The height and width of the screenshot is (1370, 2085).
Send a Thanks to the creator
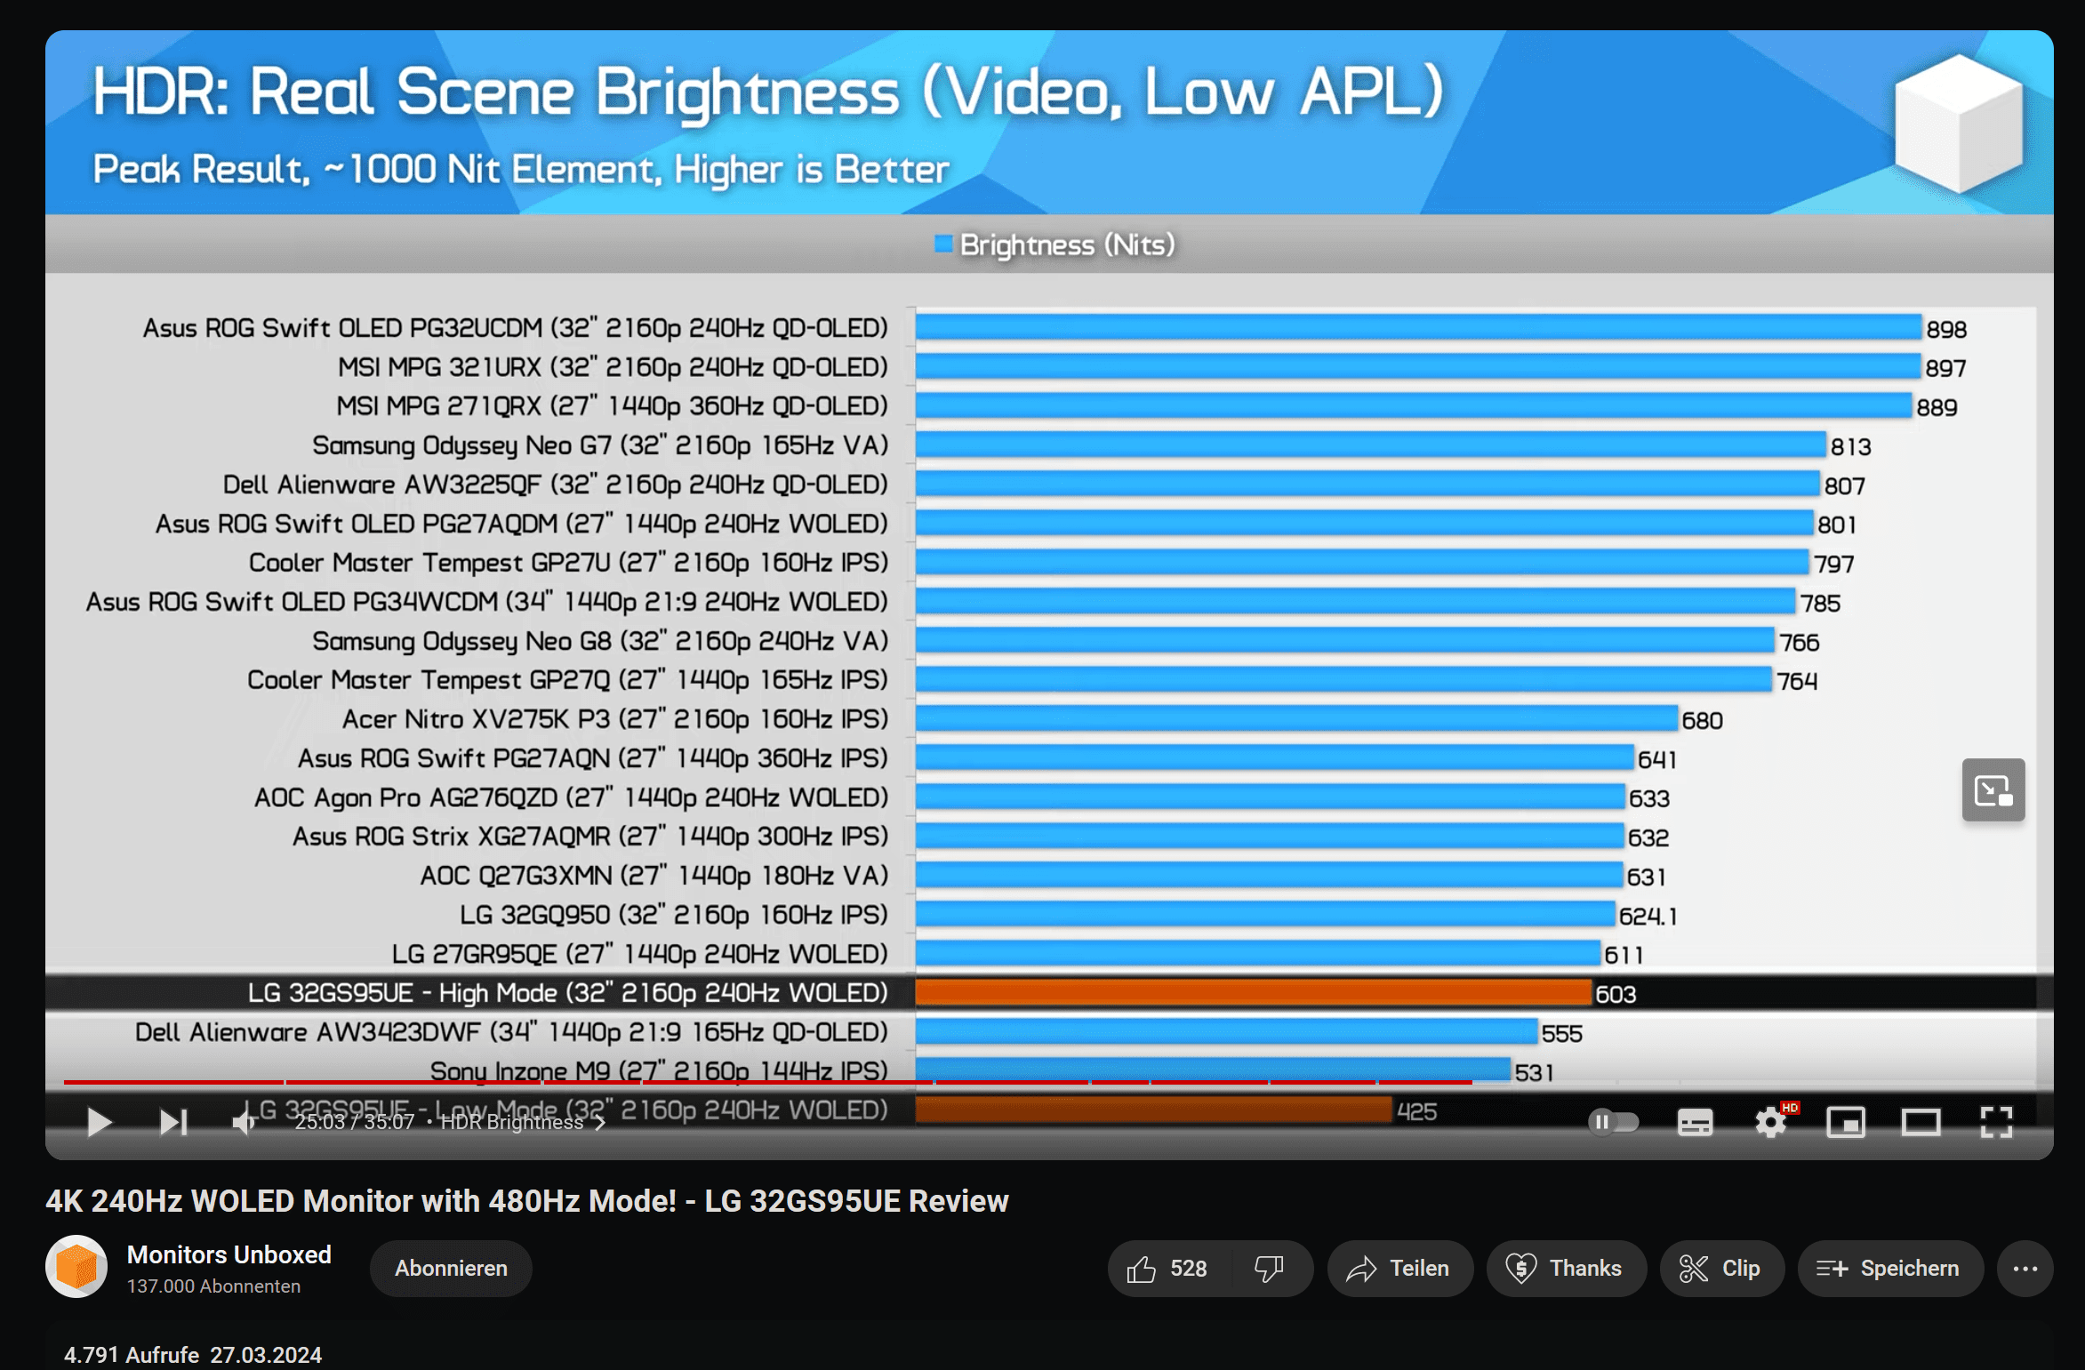[1565, 1269]
